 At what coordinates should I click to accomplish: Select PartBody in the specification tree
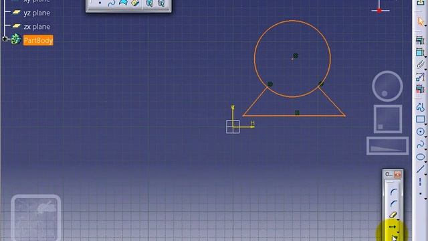(38, 40)
